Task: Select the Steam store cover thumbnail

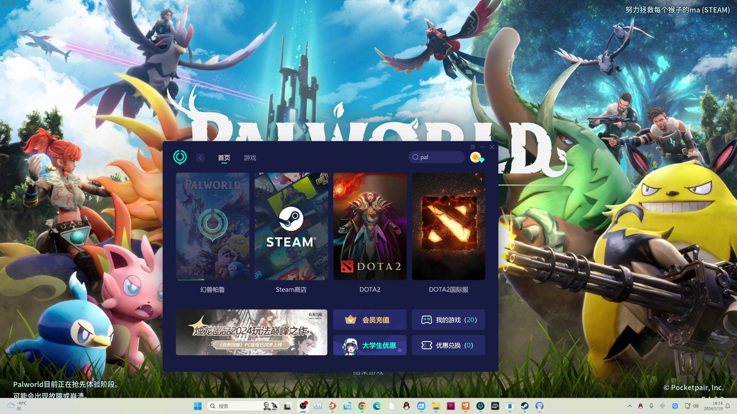Action: pos(291,226)
